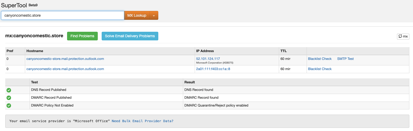Focus the domain input field containing canyoncomestic.store
This screenshot has width=413, height=131.
(x=62, y=16)
